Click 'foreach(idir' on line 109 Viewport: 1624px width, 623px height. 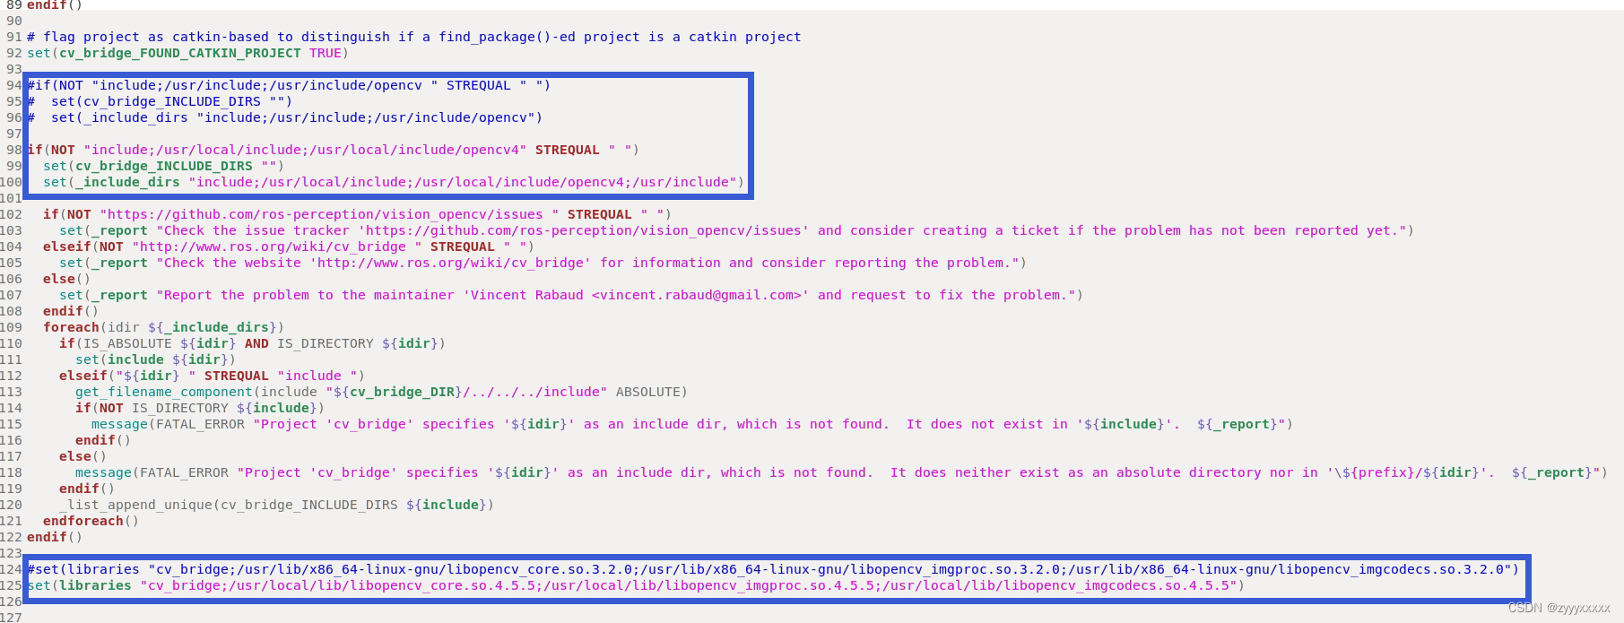(x=91, y=327)
